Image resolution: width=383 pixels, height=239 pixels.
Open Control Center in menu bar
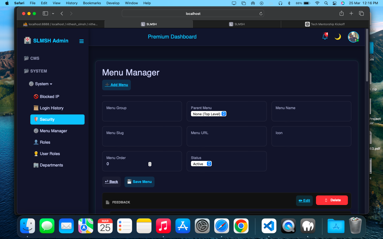pos(335,3)
